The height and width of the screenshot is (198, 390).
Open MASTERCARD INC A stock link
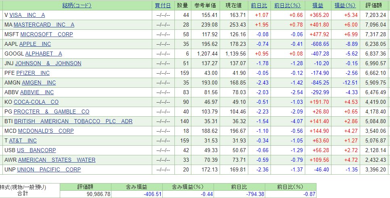tap(44, 25)
